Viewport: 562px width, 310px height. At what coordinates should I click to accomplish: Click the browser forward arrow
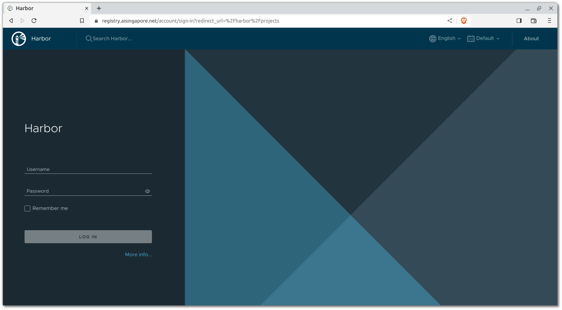22,21
